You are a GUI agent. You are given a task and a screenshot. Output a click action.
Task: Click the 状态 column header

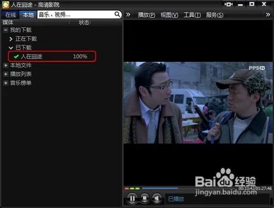pyautogui.click(x=84, y=22)
